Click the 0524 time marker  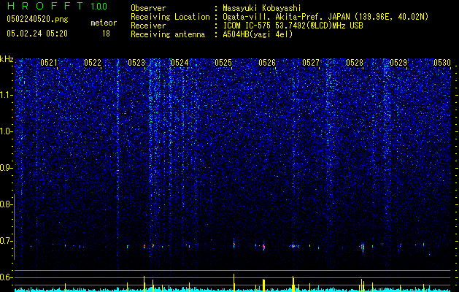point(180,62)
